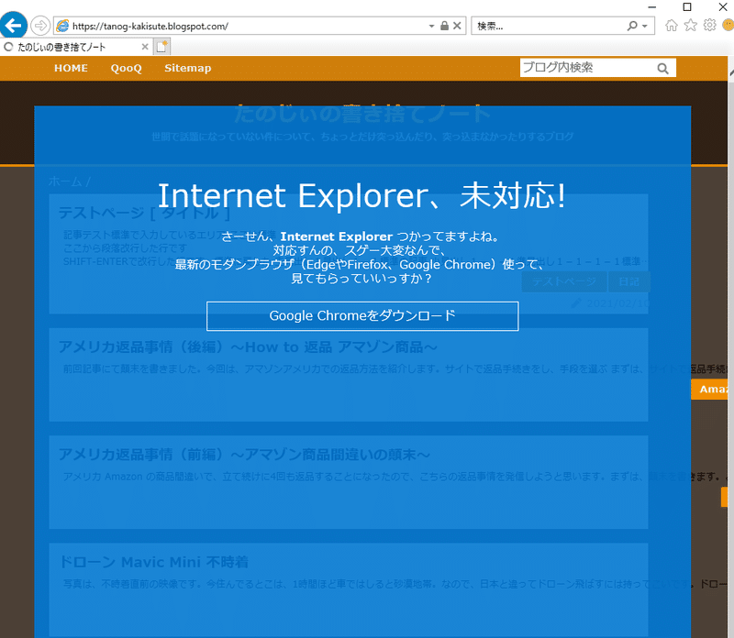The height and width of the screenshot is (638, 734).
Task: Click the security lock icon in address bar
Action: (444, 26)
